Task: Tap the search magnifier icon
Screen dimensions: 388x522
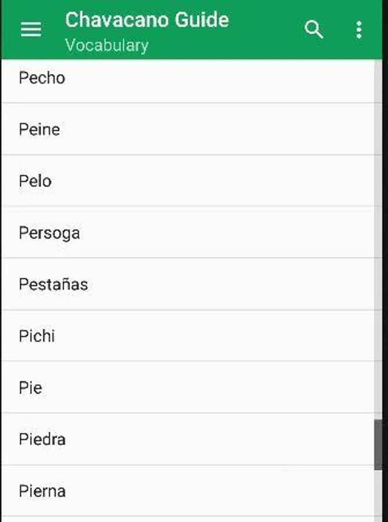Action: pos(314,30)
